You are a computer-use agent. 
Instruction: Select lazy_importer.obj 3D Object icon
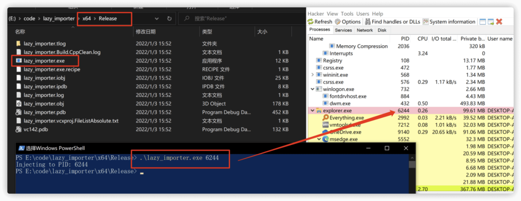18,104
